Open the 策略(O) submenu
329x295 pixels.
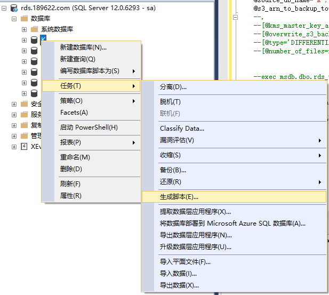point(91,101)
